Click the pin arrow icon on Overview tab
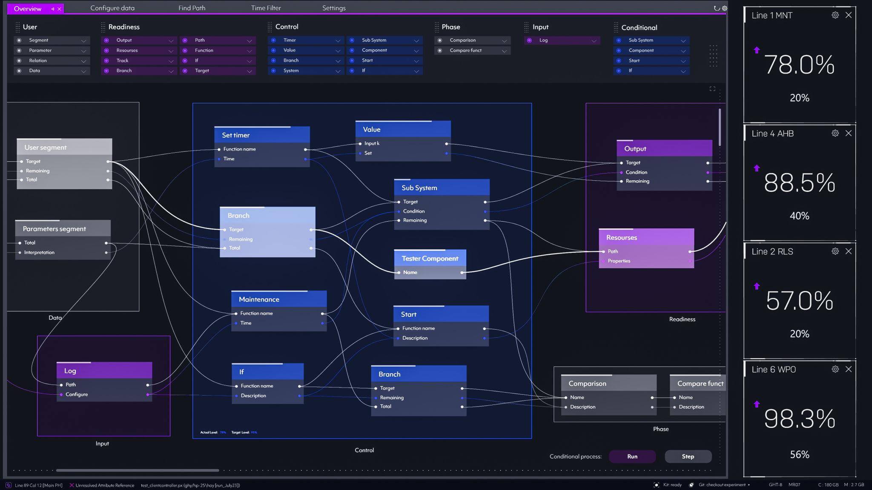Viewport: 872px width, 490px height. click(x=53, y=9)
